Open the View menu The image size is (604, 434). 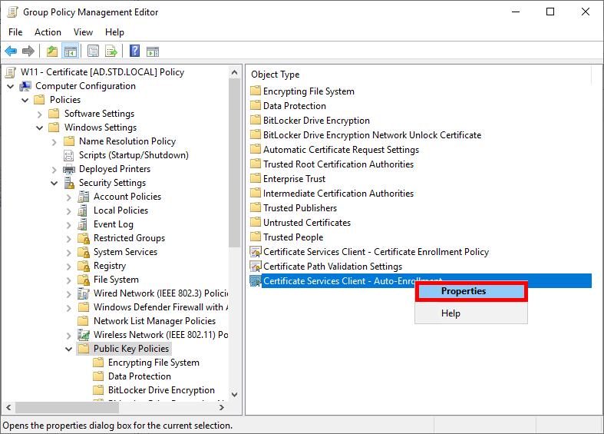click(83, 32)
